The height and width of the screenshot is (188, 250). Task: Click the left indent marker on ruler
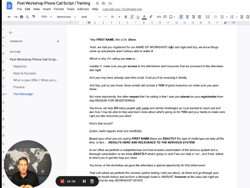pos(89,23)
